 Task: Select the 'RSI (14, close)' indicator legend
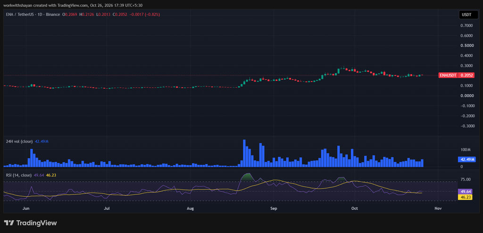pyautogui.click(x=19, y=175)
